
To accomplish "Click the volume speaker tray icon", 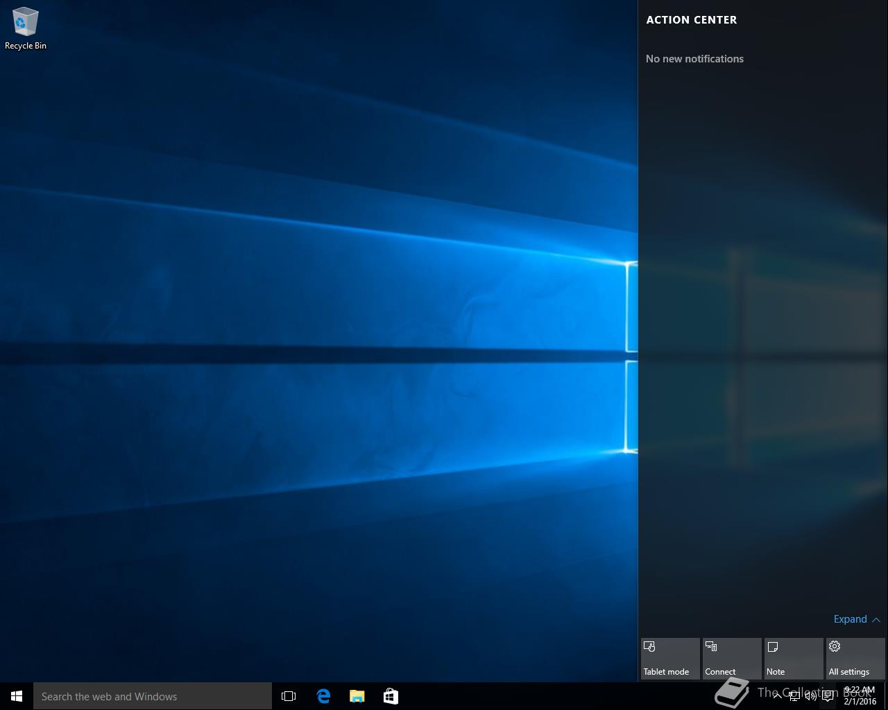I will (x=810, y=696).
